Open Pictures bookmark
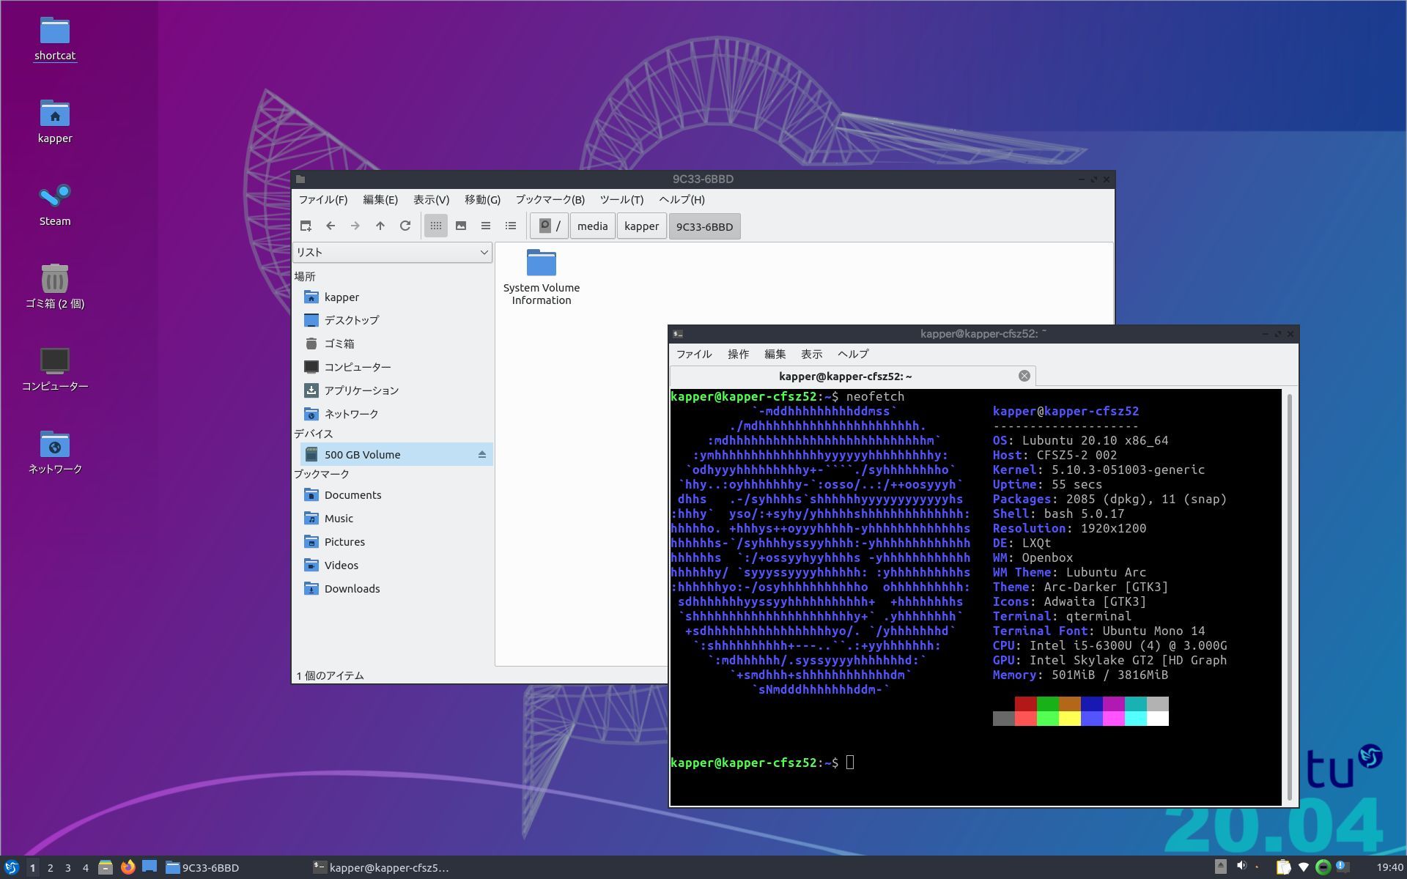Screen dimensions: 1407x879 click(x=396, y=542)
